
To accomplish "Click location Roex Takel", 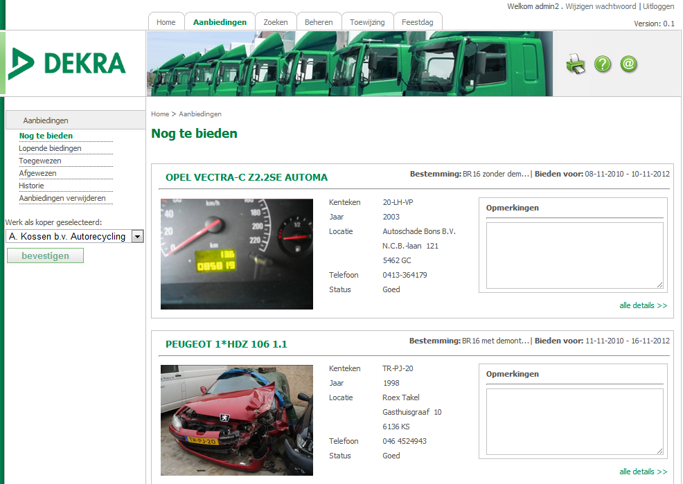I will pyautogui.click(x=401, y=398).
